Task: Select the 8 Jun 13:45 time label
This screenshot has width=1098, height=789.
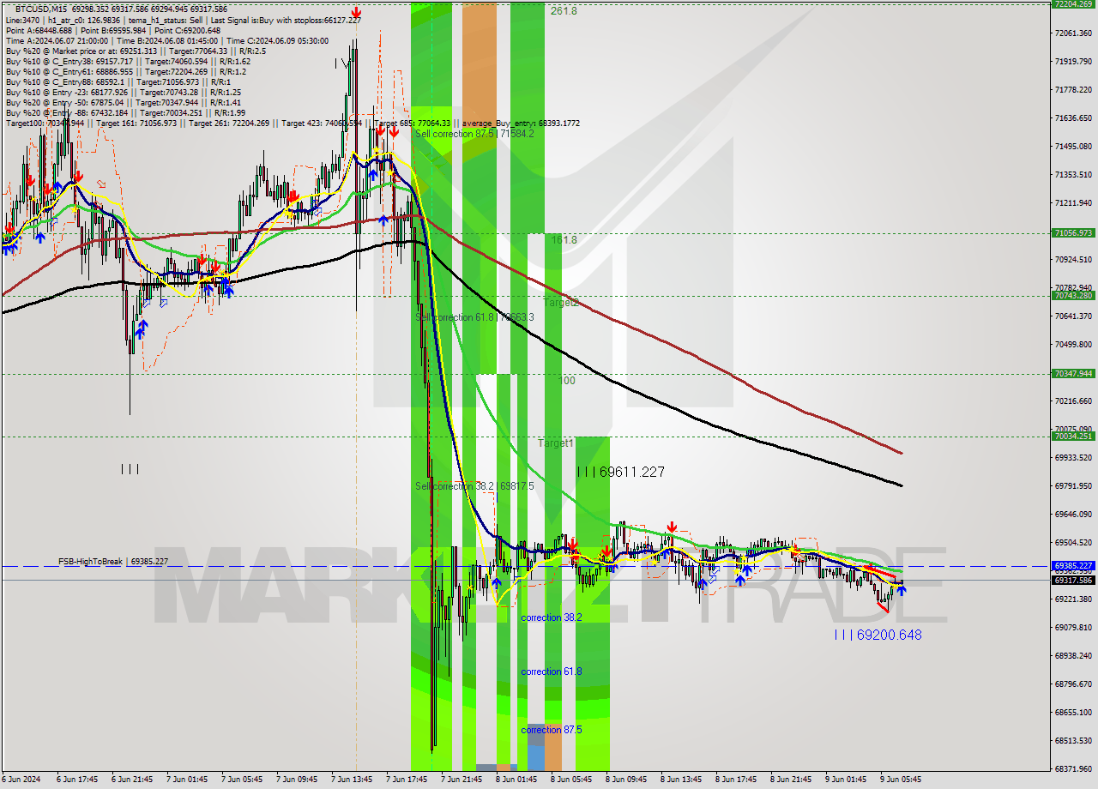Action: pyautogui.click(x=680, y=780)
